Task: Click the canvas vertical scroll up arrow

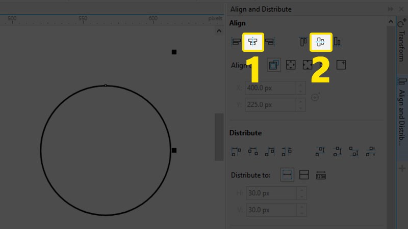Action: pos(219,31)
